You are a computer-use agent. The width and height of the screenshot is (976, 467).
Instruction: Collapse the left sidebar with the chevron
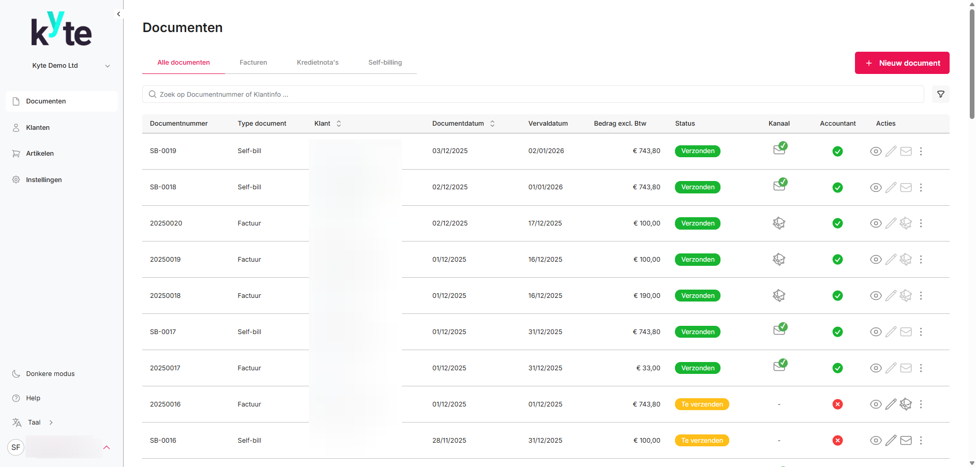click(118, 14)
